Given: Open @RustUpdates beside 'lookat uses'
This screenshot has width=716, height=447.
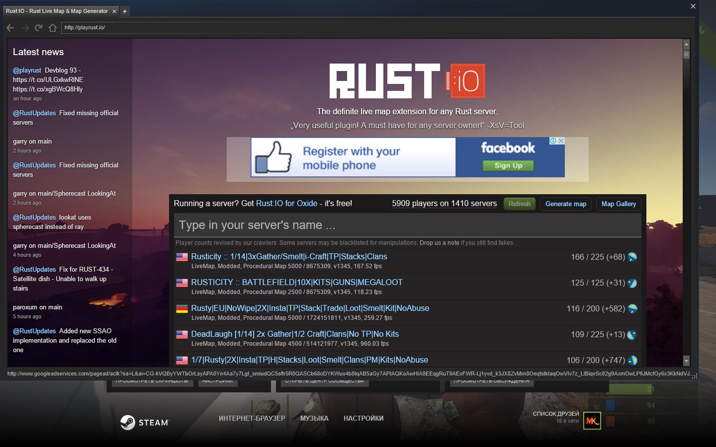Looking at the screenshot, I should (34, 217).
